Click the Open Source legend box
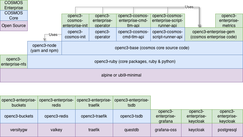 [x=14, y=26]
